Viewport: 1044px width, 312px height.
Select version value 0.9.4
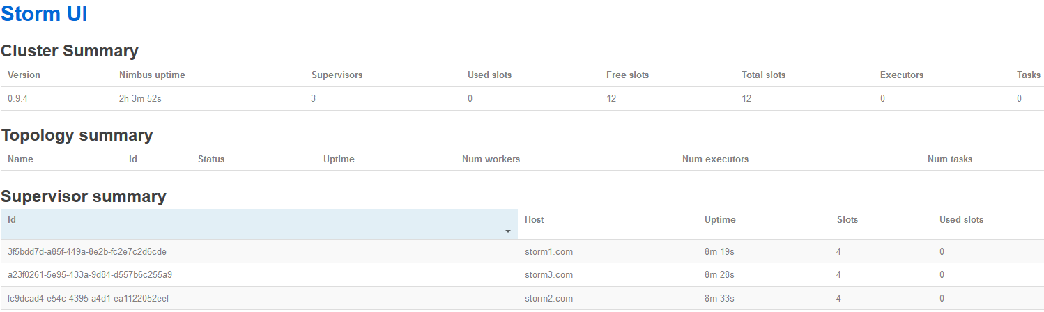coord(17,98)
